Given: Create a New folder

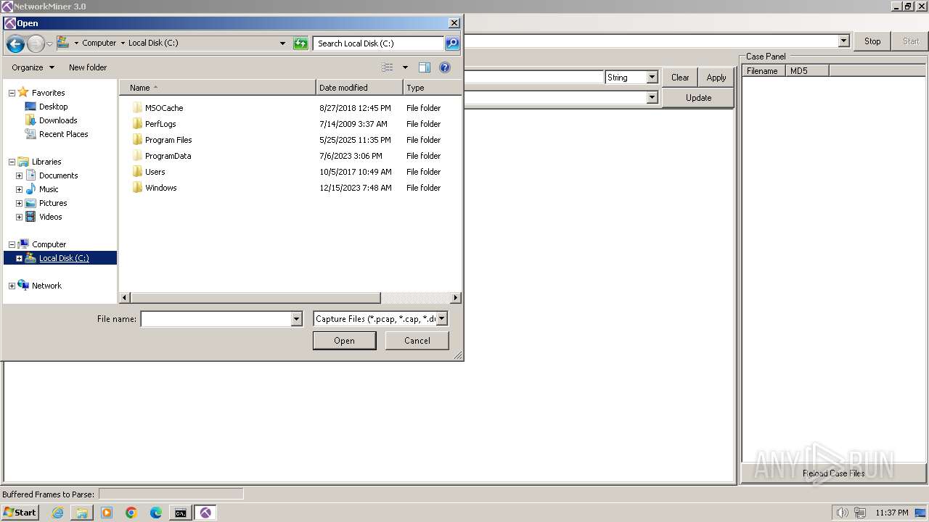Looking at the screenshot, I should (88, 67).
